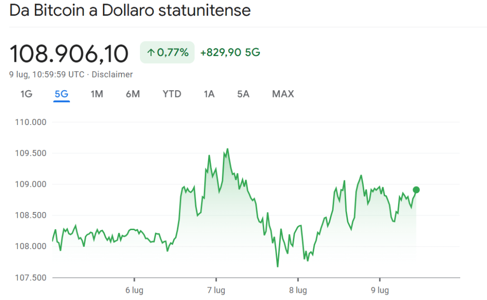
Task: Show the 6M price history
Action: click(133, 94)
